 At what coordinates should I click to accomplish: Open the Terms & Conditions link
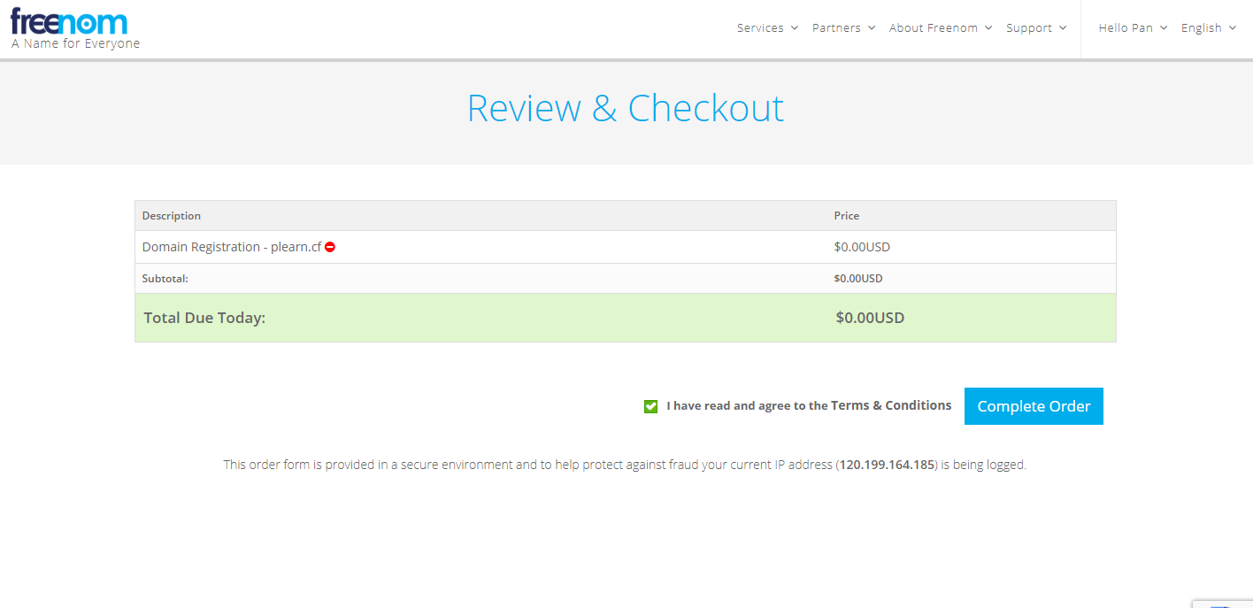(x=891, y=405)
